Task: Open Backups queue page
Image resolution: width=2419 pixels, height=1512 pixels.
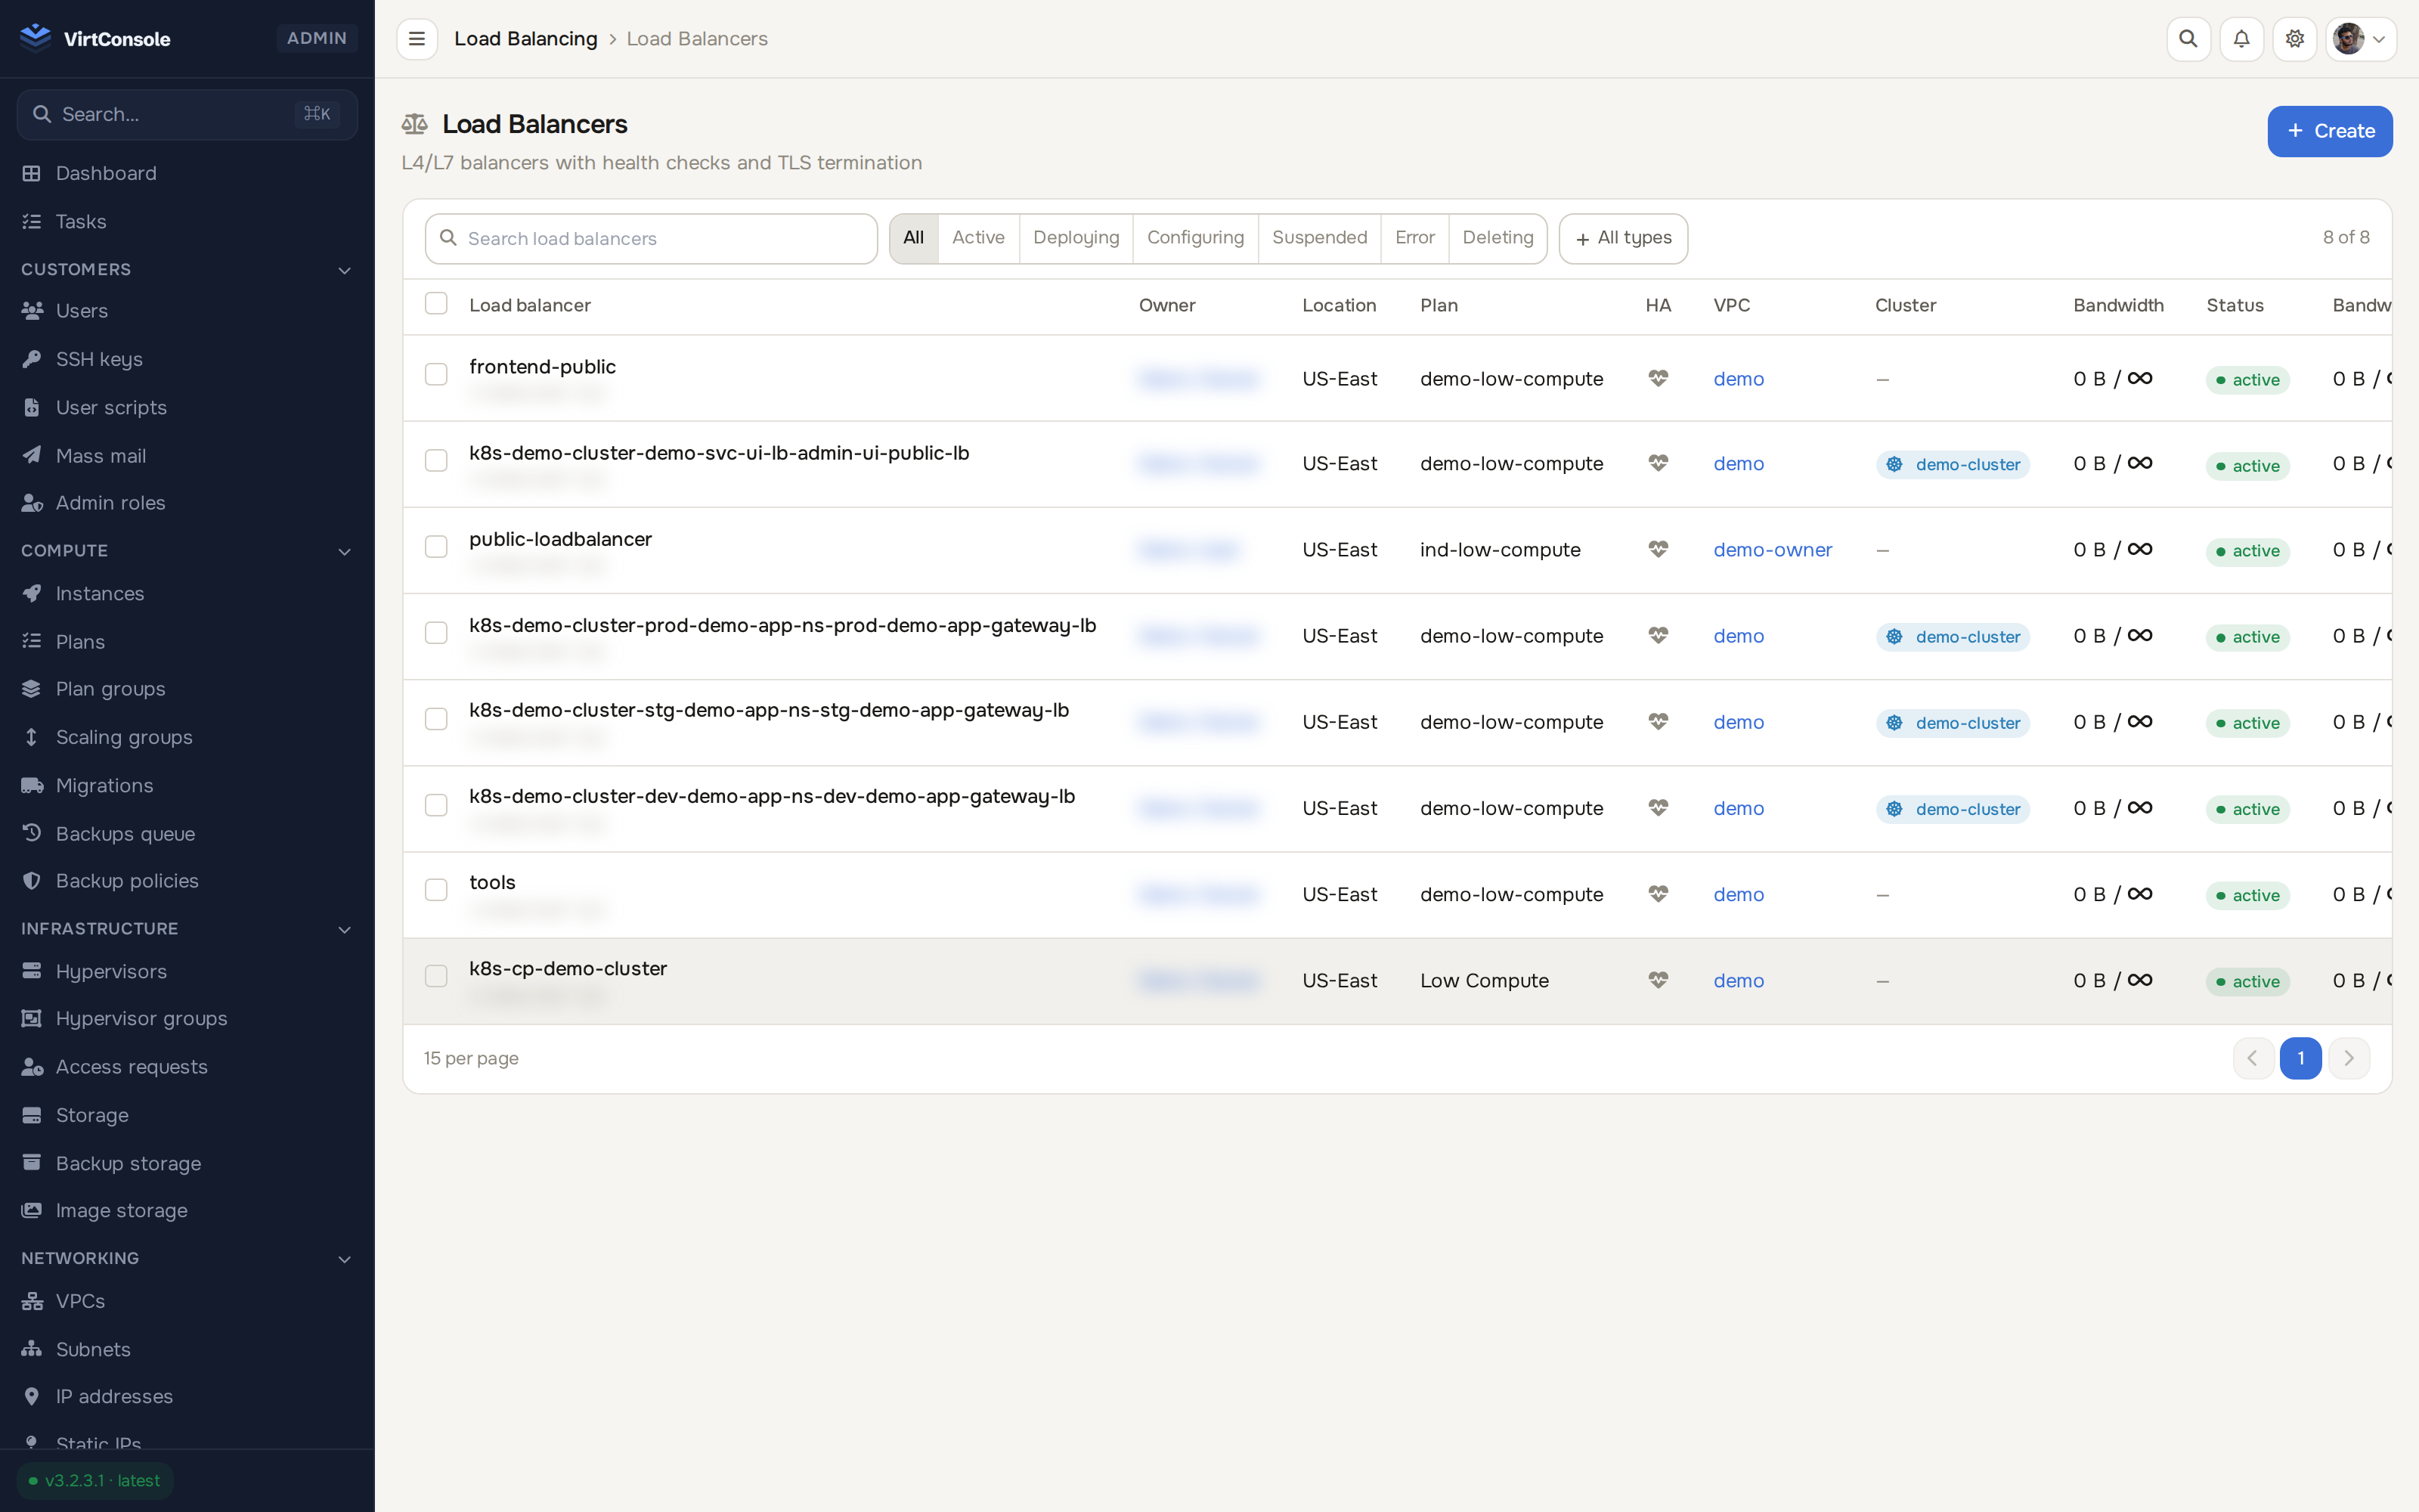Action: point(187,834)
